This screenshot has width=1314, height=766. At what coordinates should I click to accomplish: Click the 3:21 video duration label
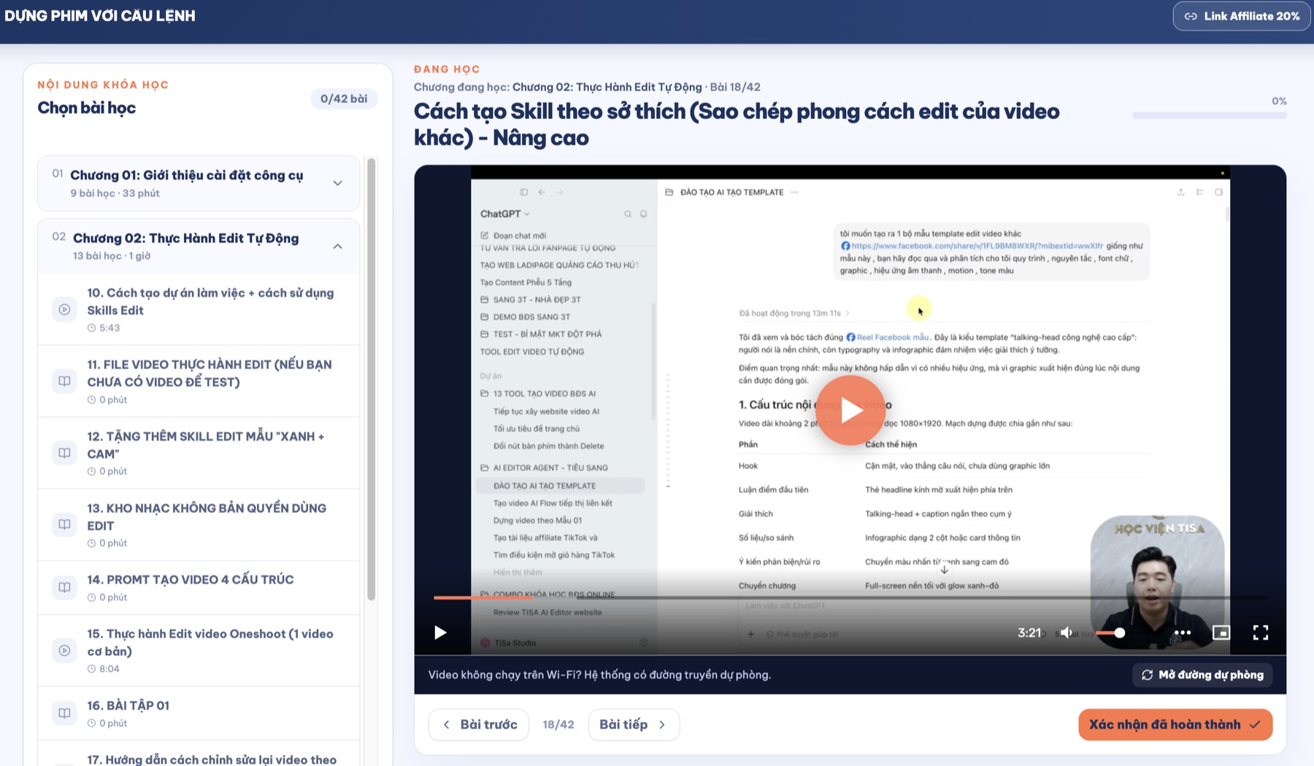coord(1029,632)
